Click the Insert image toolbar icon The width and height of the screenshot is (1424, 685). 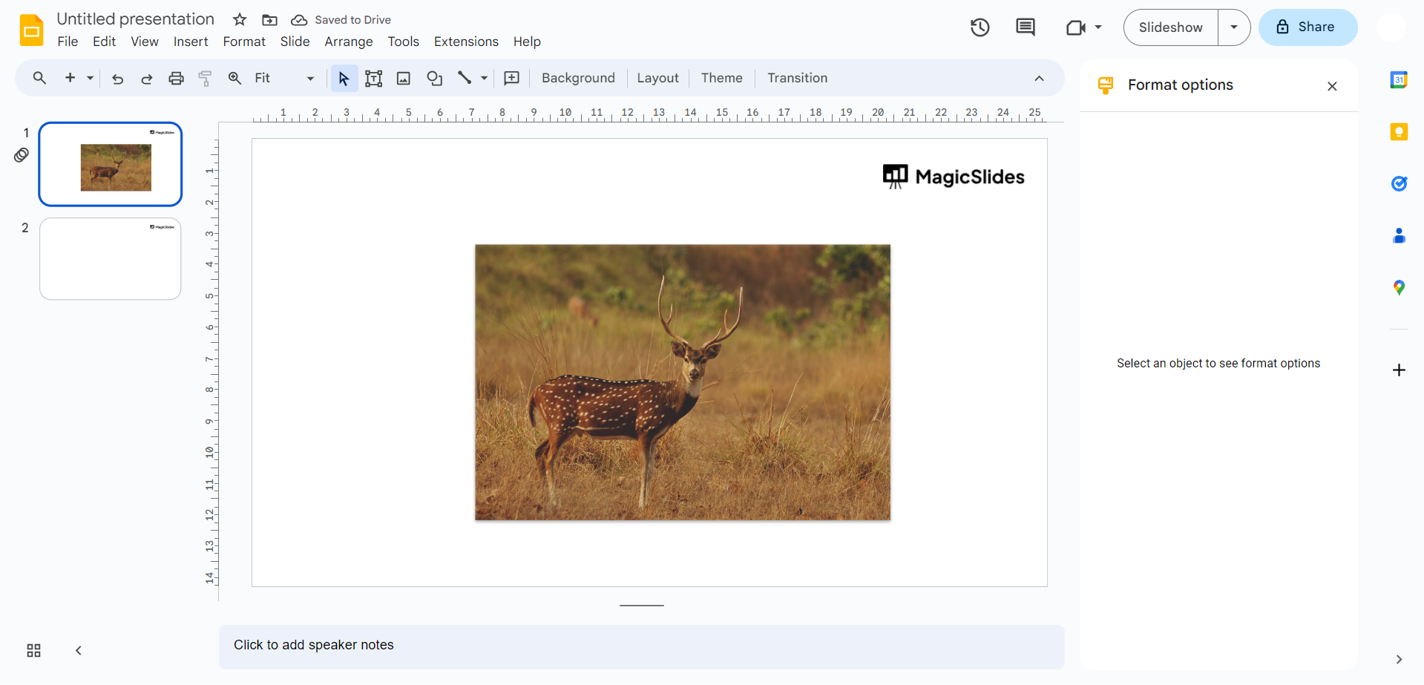point(404,78)
